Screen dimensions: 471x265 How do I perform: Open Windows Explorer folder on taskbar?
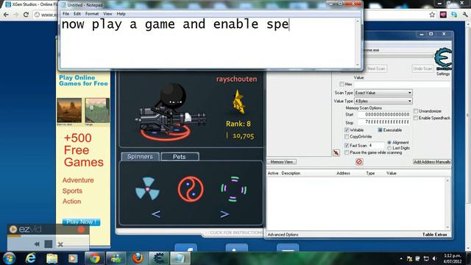52,258
